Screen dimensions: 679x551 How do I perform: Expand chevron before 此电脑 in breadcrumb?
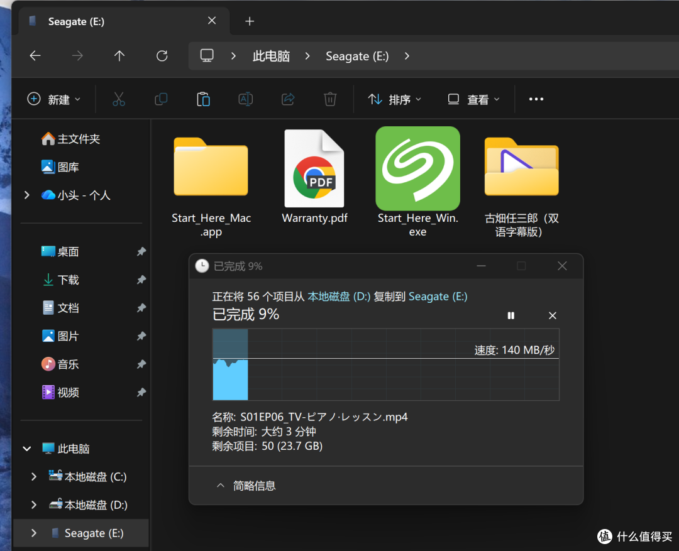tap(233, 56)
